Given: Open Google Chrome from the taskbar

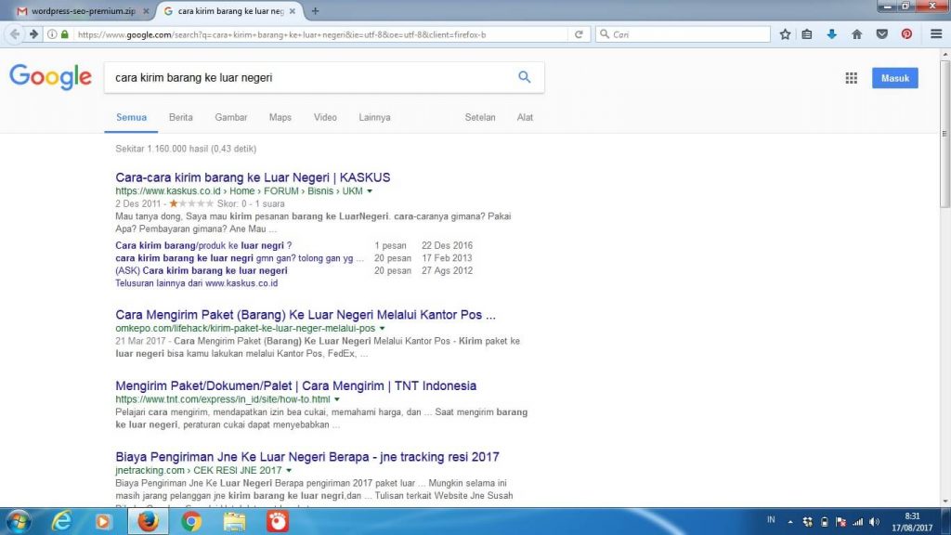Looking at the screenshot, I should (x=191, y=521).
